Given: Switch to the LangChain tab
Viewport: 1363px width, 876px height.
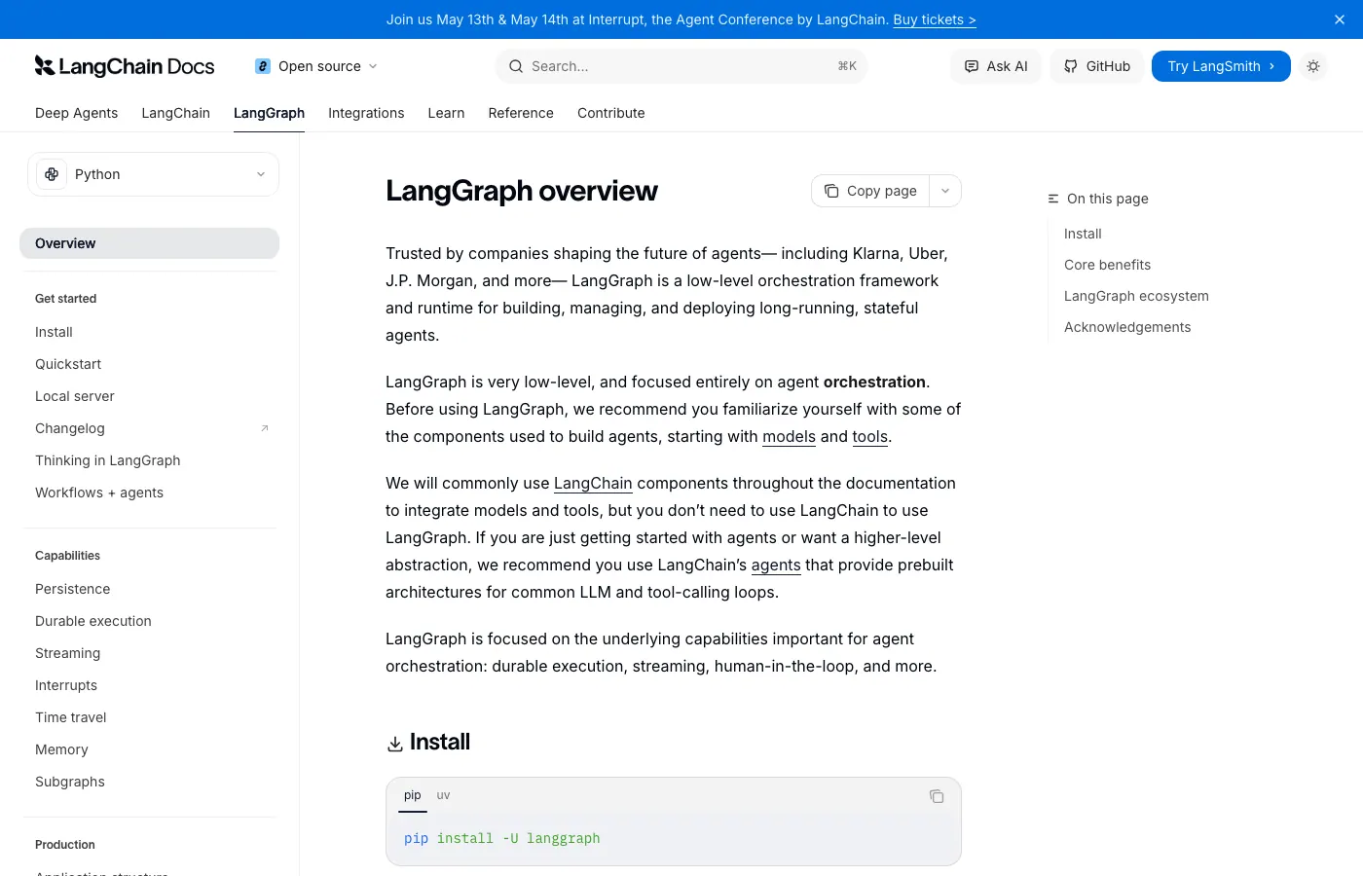Looking at the screenshot, I should click(x=176, y=113).
